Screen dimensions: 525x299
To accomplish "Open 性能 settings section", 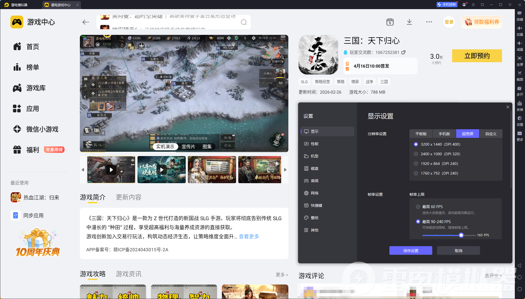I will (x=314, y=144).
